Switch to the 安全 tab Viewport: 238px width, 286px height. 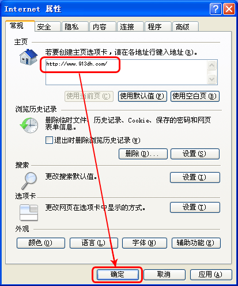[48, 26]
